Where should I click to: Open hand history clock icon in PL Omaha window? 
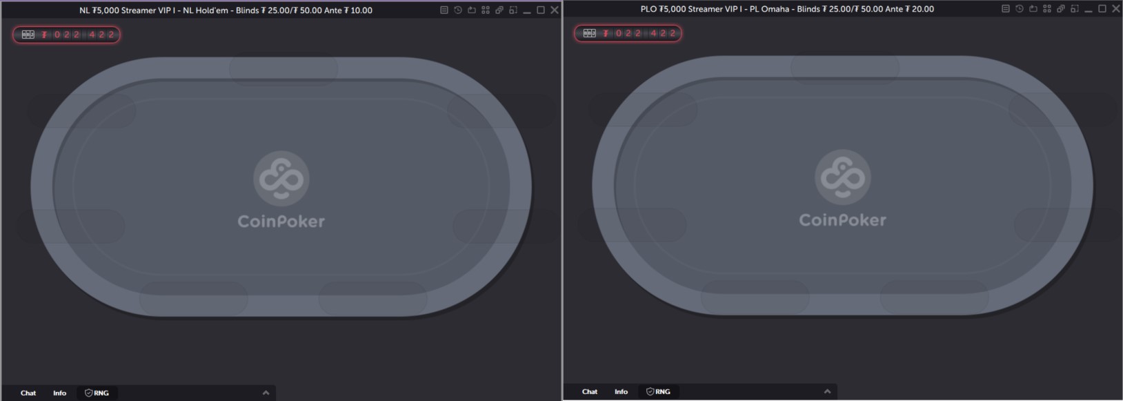1020,9
